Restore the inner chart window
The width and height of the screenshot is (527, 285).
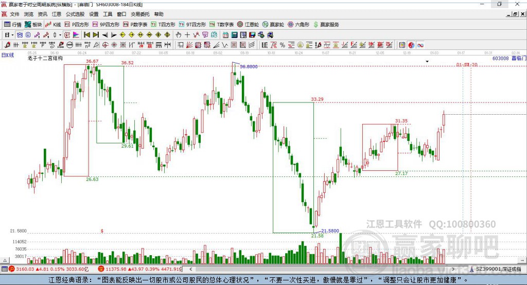[x=515, y=14]
